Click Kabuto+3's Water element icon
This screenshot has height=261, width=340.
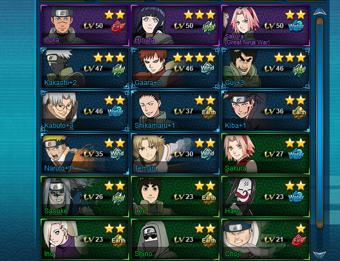pyautogui.click(x=116, y=112)
